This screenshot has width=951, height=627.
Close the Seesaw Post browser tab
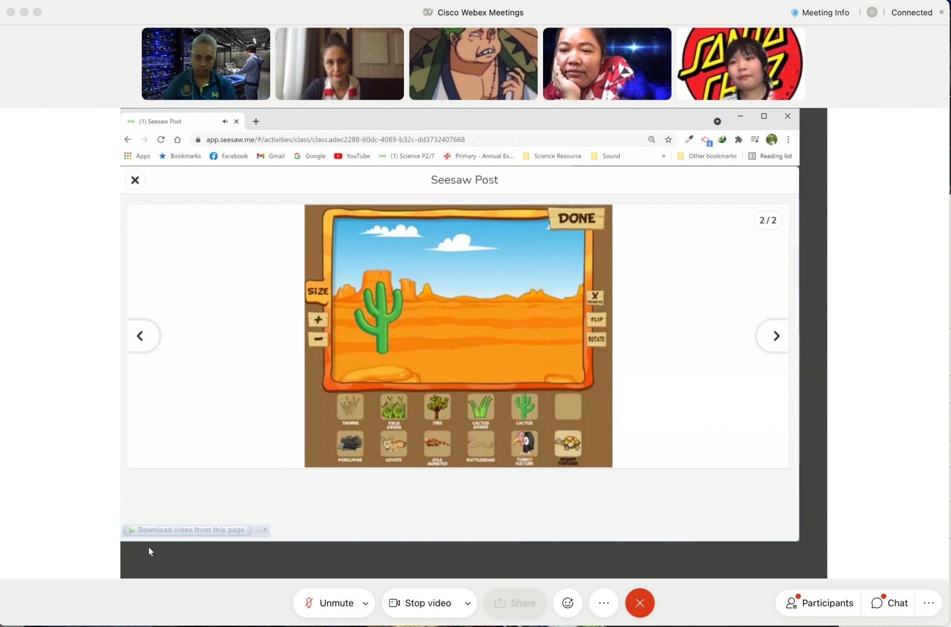pyautogui.click(x=236, y=121)
